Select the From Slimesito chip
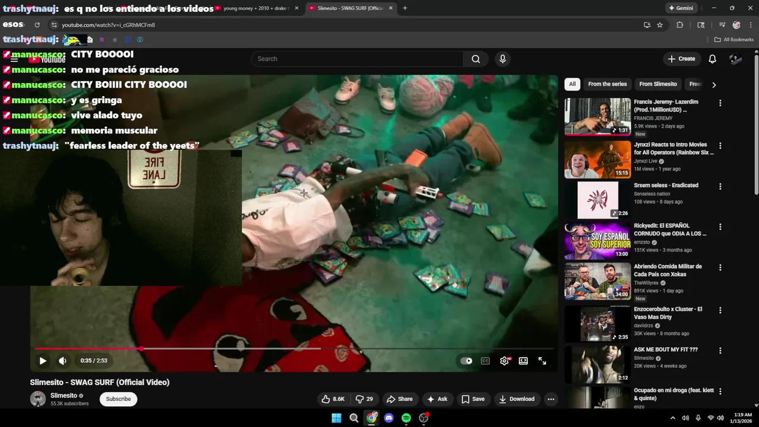The image size is (759, 427). point(658,84)
